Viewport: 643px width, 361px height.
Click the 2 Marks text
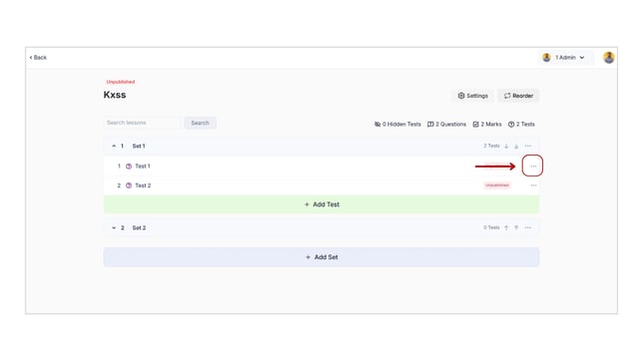(491, 125)
